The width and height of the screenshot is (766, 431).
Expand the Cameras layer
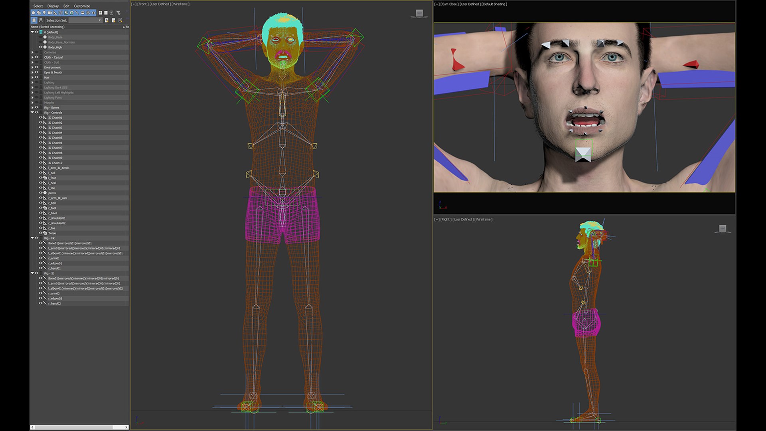[x=32, y=52]
